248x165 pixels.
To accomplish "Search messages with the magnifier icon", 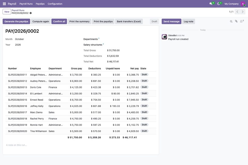I will (x=231, y=21).
